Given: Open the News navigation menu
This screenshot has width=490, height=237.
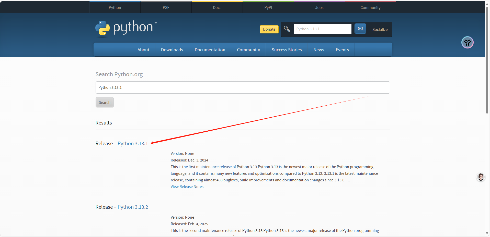Looking at the screenshot, I should coord(319,50).
